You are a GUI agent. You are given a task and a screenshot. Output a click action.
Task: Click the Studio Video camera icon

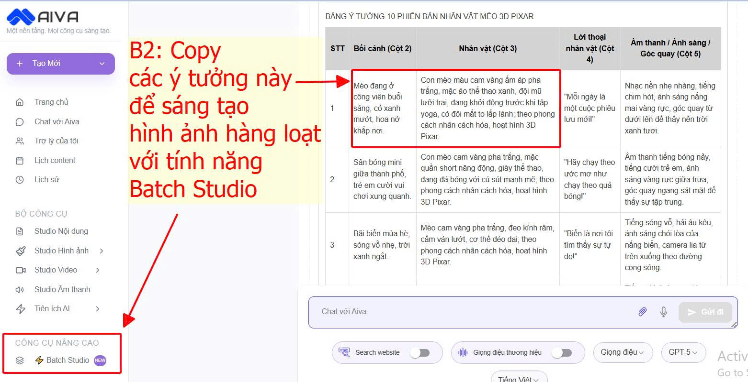21,270
